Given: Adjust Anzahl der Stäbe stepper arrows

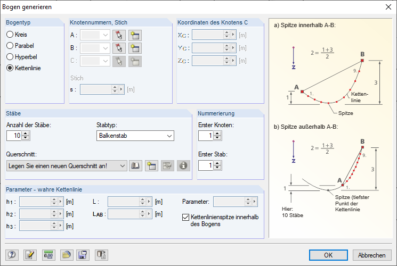Looking at the screenshot, I should coord(26,136).
